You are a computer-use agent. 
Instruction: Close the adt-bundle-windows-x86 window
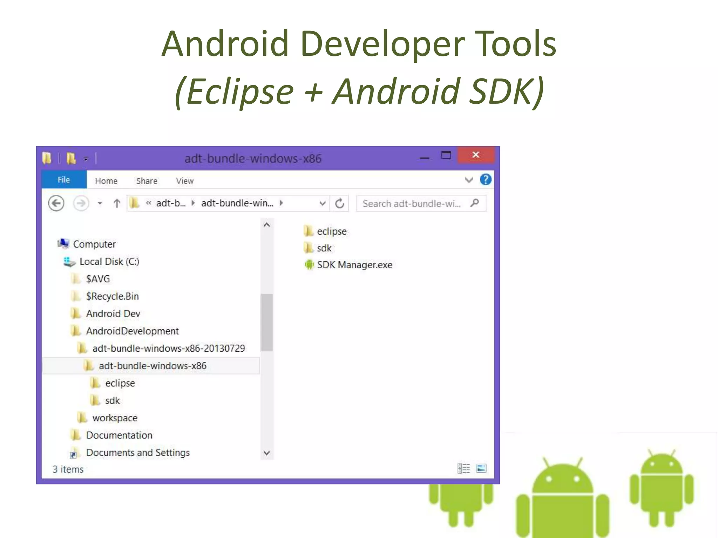(476, 155)
